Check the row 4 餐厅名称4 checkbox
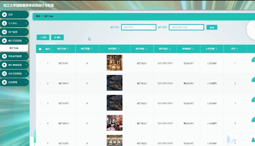Screen dimensions: 255x146 tap(40, 123)
